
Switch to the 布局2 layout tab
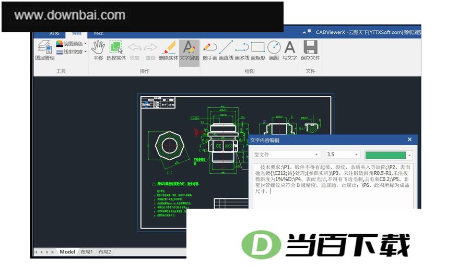[104, 252]
